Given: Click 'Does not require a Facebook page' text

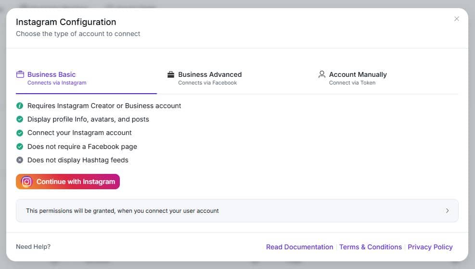Looking at the screenshot, I should (x=82, y=147).
